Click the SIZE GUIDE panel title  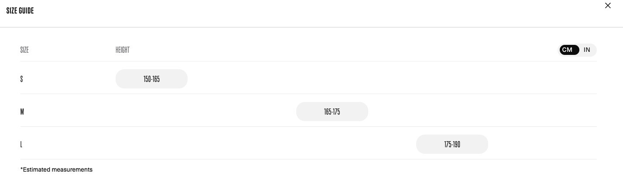pos(20,10)
